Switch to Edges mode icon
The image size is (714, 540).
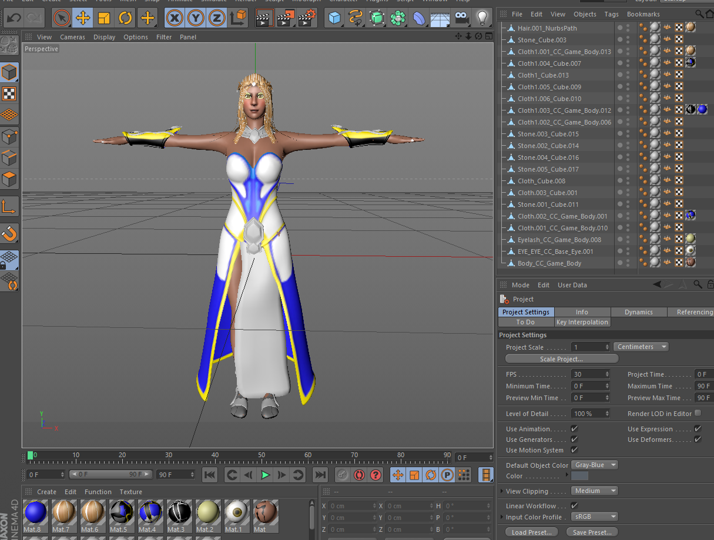(9, 158)
